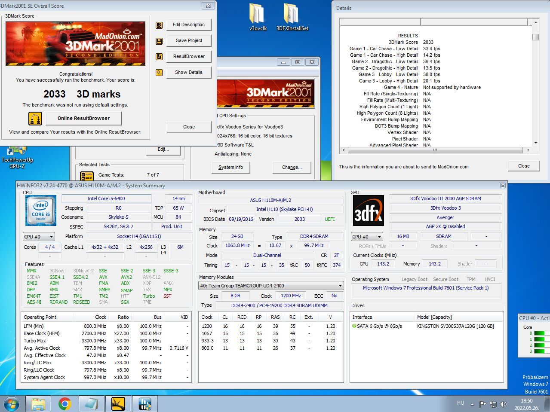Click the Edit Description button
The image size is (550, 412).
pos(189,25)
